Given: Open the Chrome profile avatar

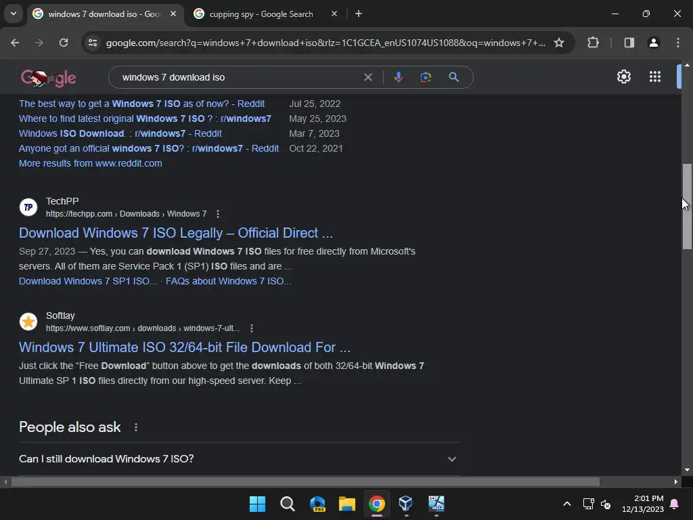Looking at the screenshot, I should coord(654,43).
